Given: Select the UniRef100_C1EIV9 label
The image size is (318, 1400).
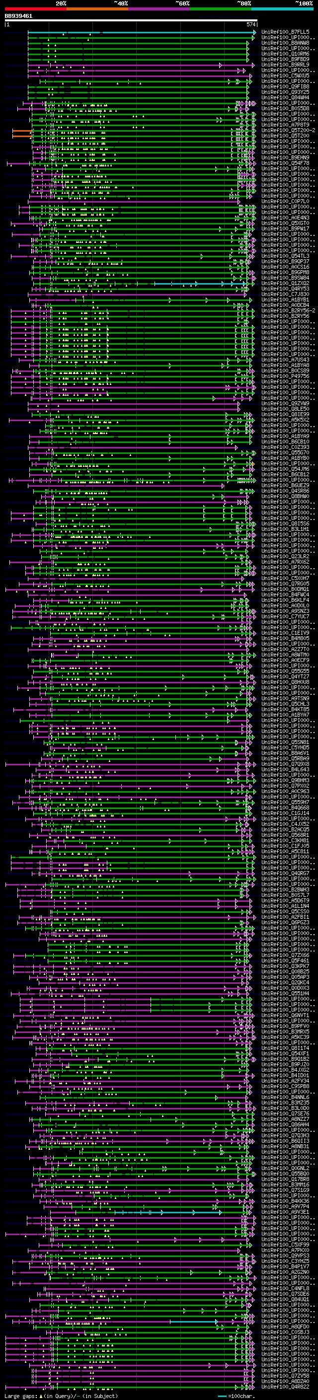Looking at the screenshot, I should pos(285,633).
